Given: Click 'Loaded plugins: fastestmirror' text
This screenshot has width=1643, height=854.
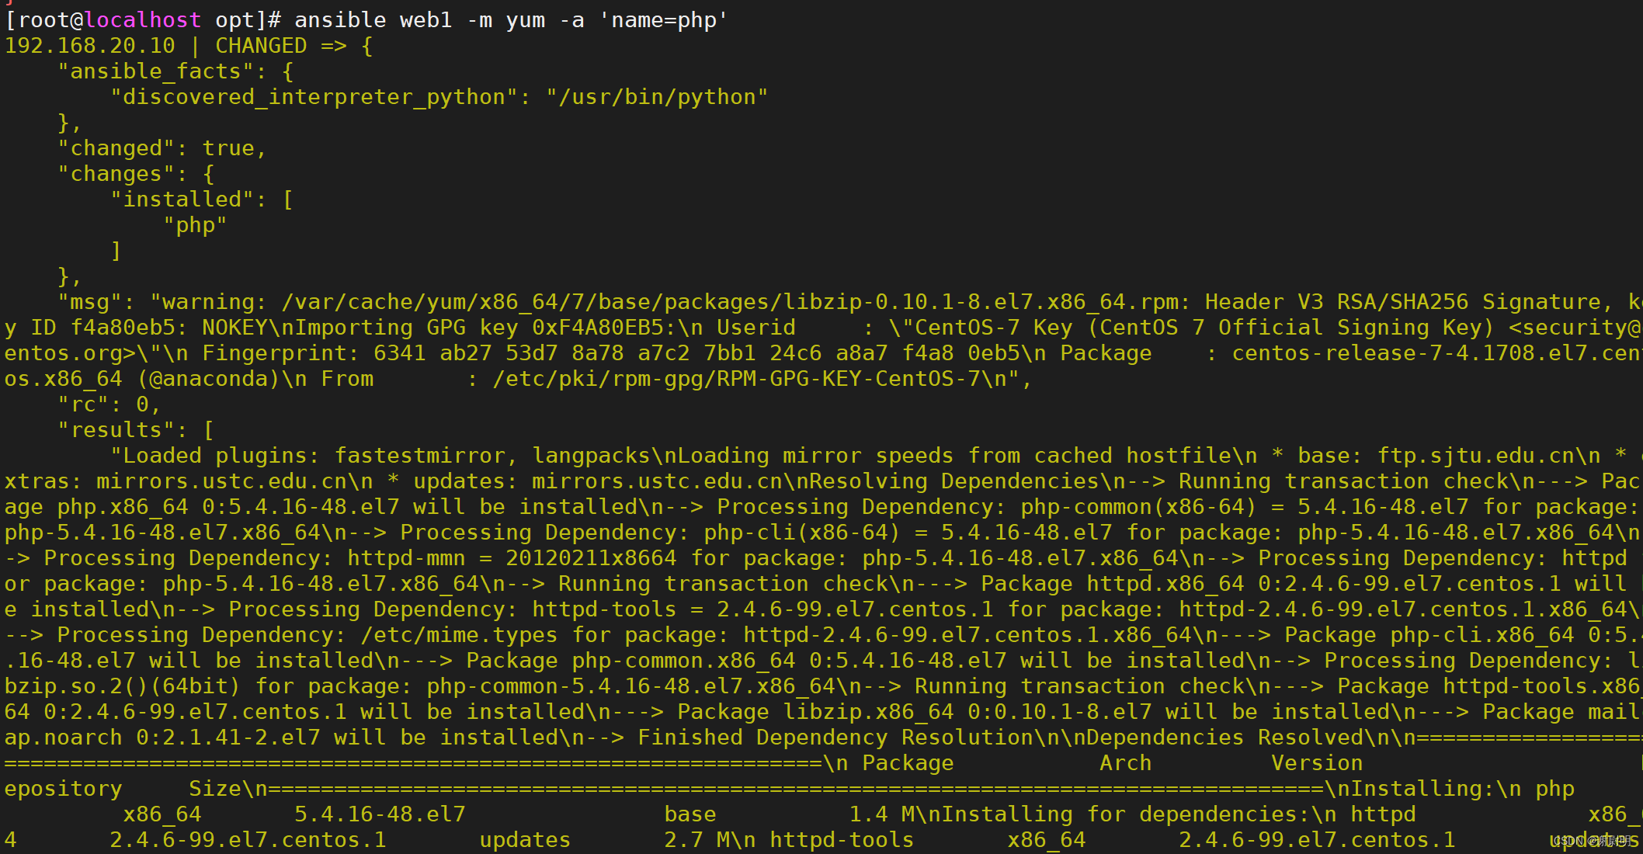Looking at the screenshot, I should (x=314, y=456).
